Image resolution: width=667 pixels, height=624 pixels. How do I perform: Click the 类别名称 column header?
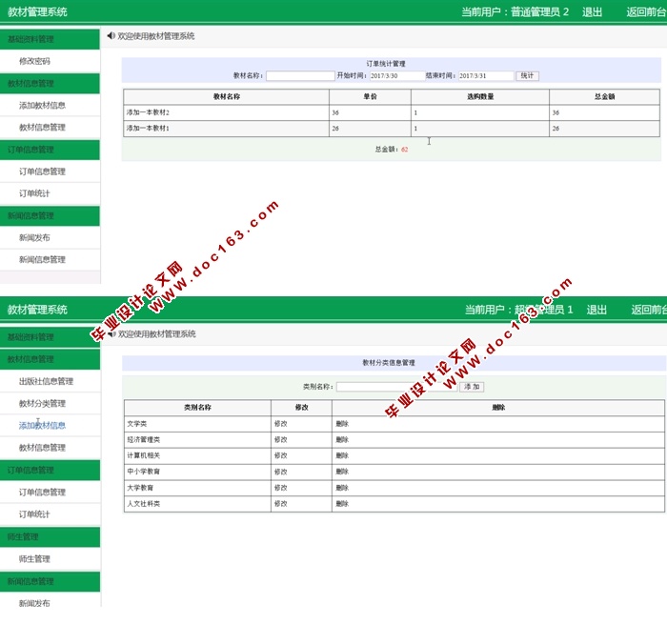click(197, 408)
